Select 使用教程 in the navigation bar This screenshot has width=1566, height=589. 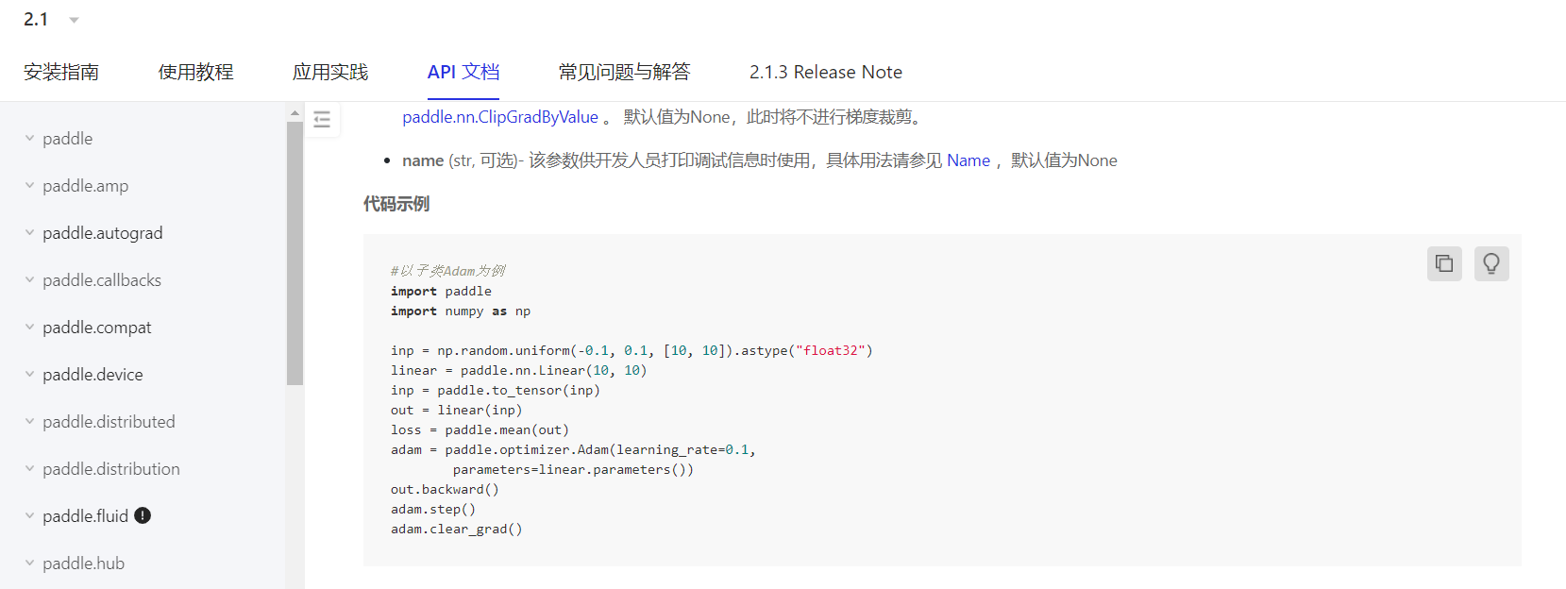[195, 72]
